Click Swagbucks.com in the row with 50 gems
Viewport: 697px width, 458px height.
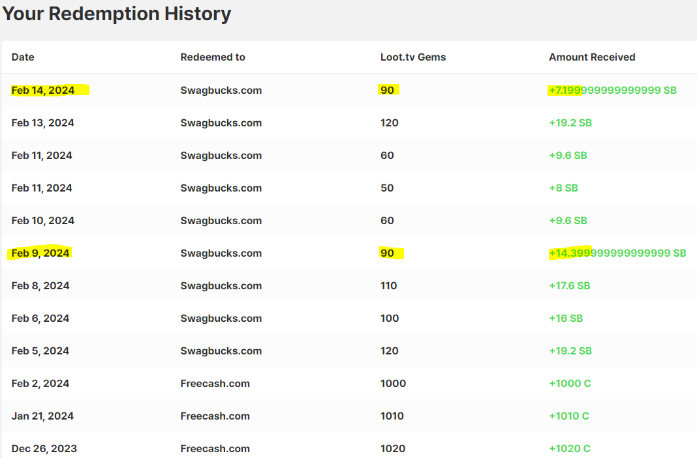[x=221, y=188]
